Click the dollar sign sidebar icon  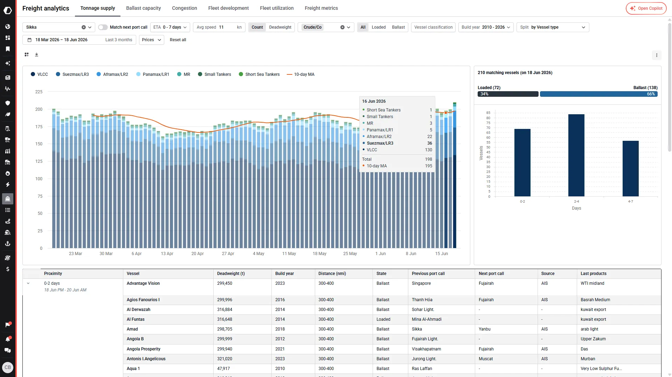tap(8, 269)
